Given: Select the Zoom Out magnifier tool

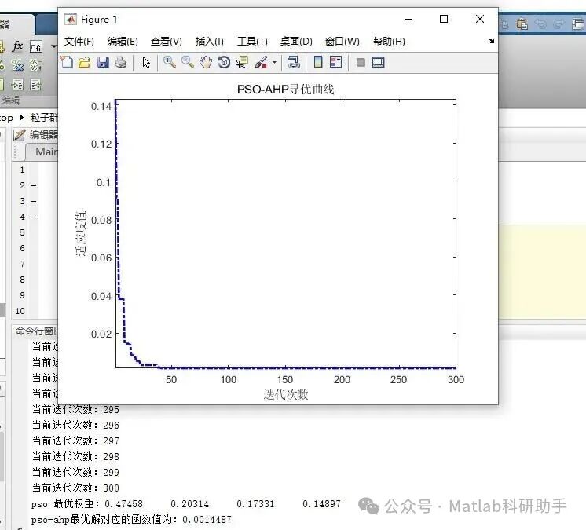Looking at the screenshot, I should click(x=187, y=62).
